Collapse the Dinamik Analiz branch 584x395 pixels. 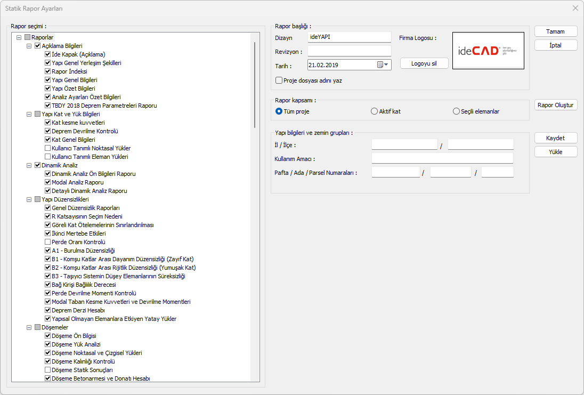[29, 165]
